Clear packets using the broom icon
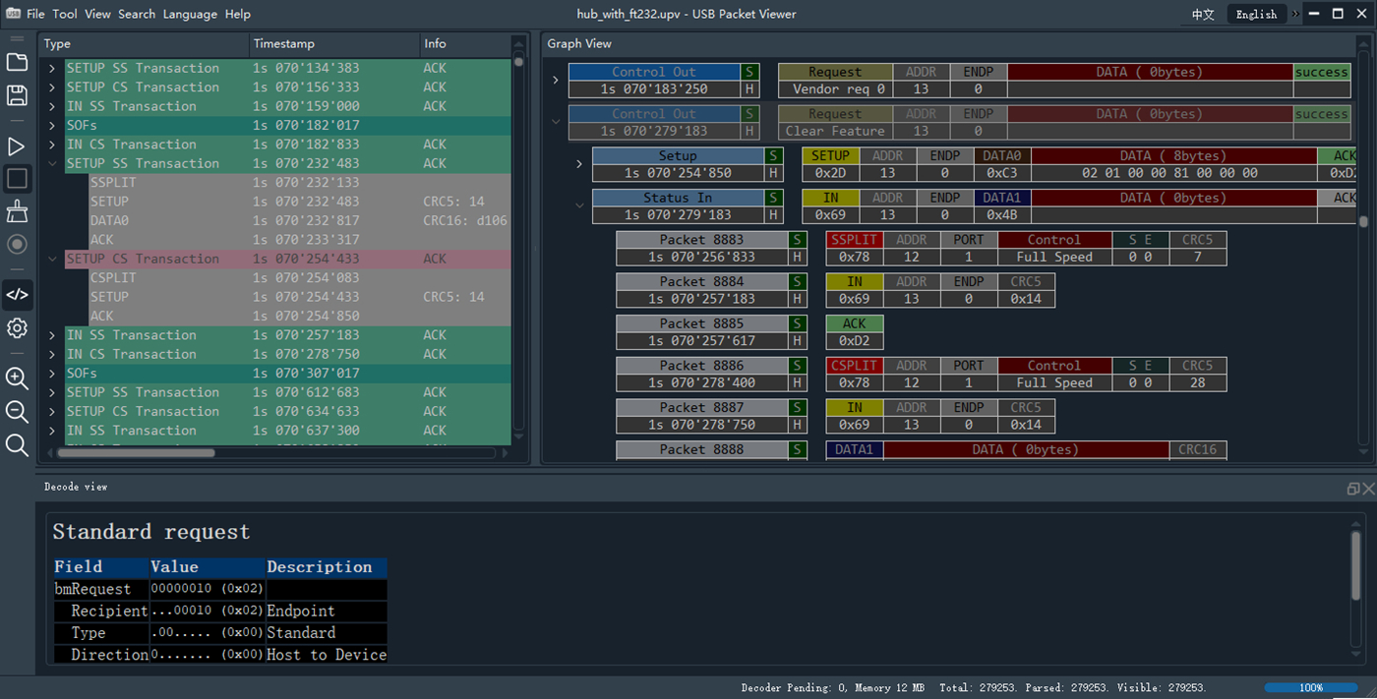This screenshot has width=1377, height=699. (x=17, y=211)
